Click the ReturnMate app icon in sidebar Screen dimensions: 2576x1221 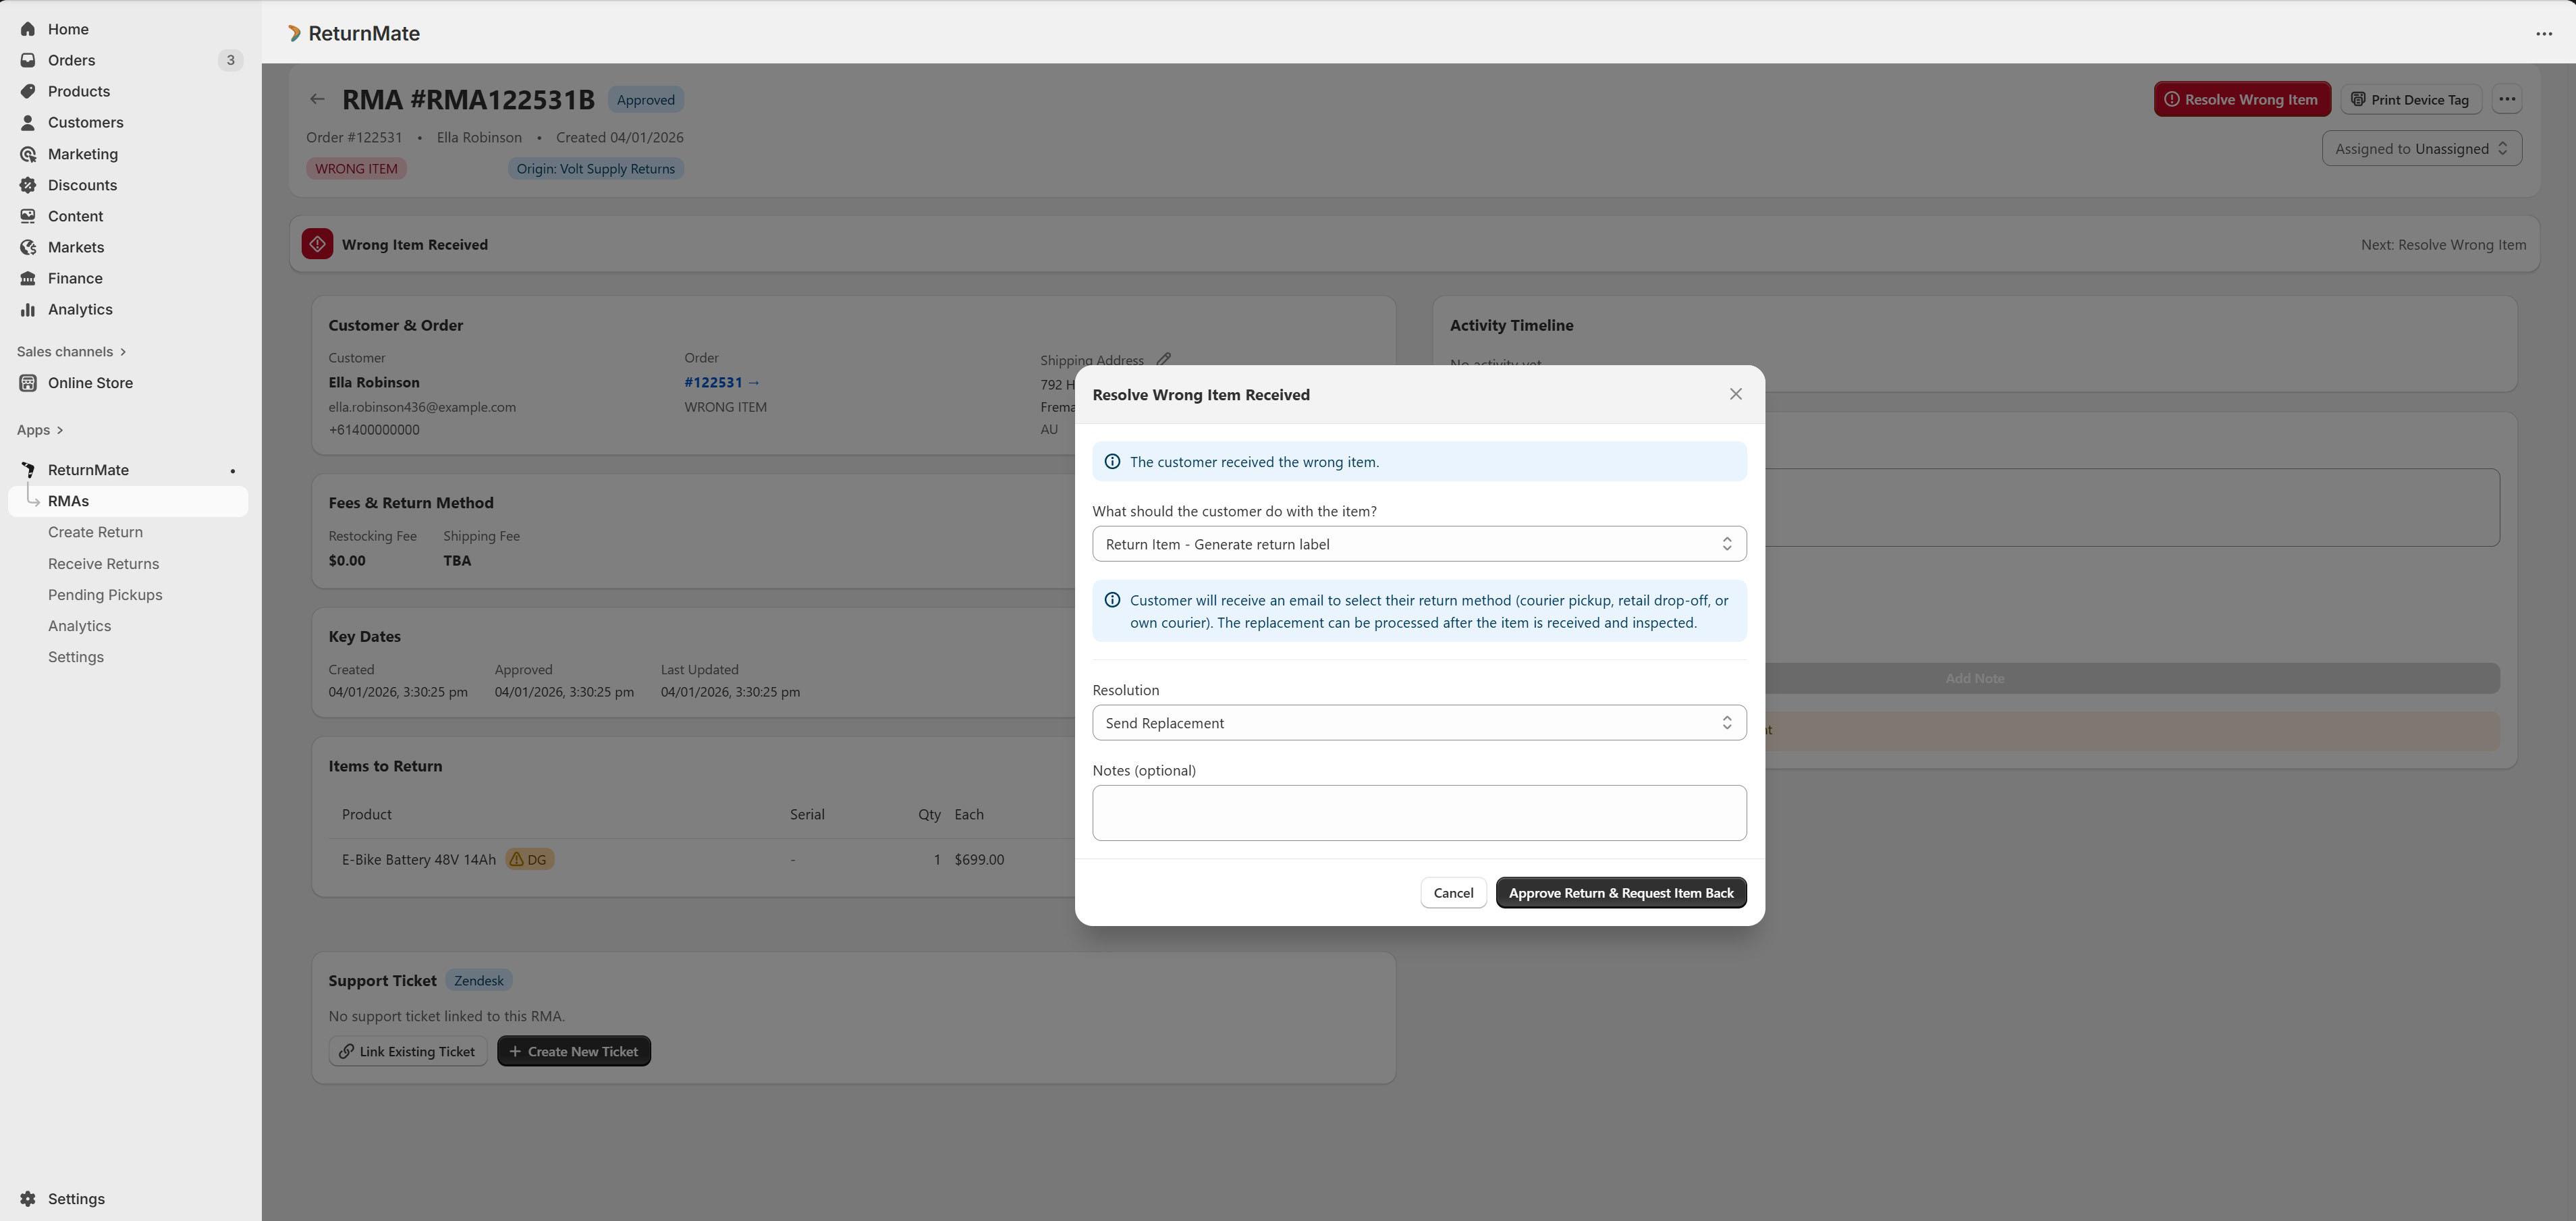pyautogui.click(x=28, y=470)
